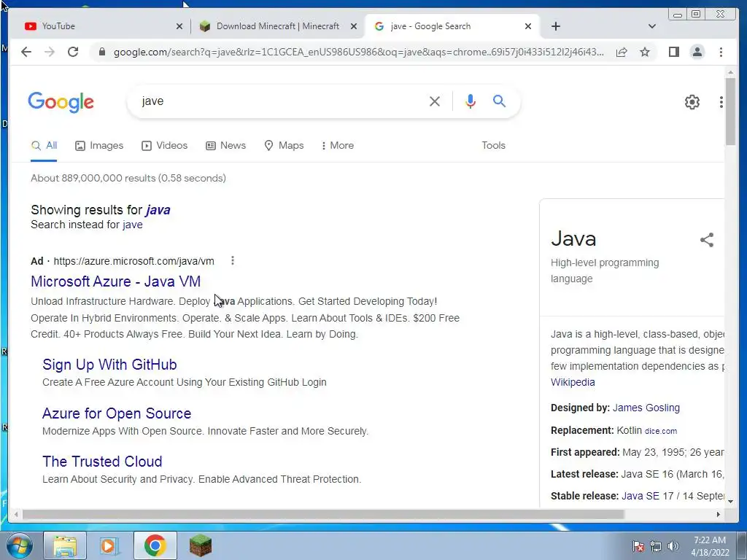Click into the Google search input field
This screenshot has width=747, height=560.
[281, 101]
